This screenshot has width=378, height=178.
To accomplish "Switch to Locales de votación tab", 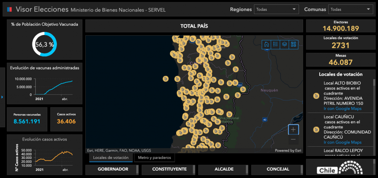I will pyautogui.click(x=111, y=158).
